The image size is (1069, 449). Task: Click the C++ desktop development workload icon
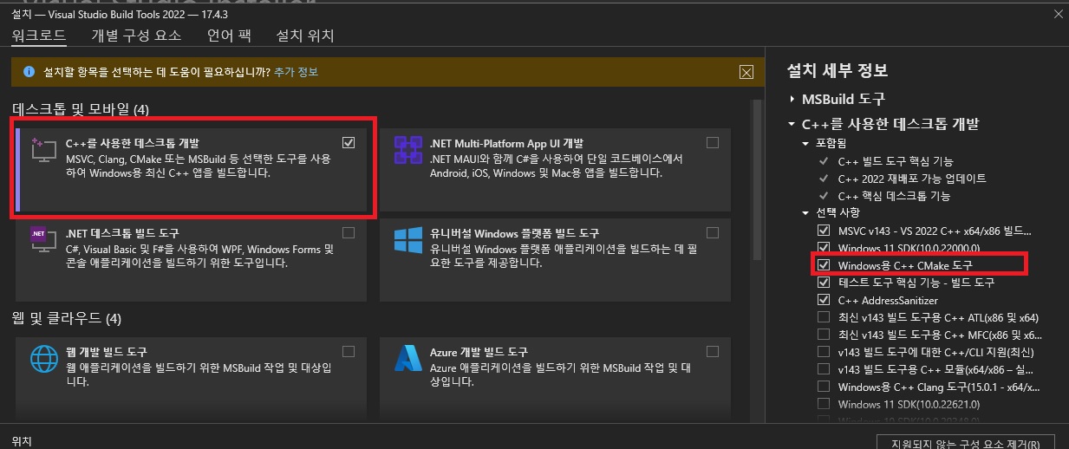tap(43, 149)
